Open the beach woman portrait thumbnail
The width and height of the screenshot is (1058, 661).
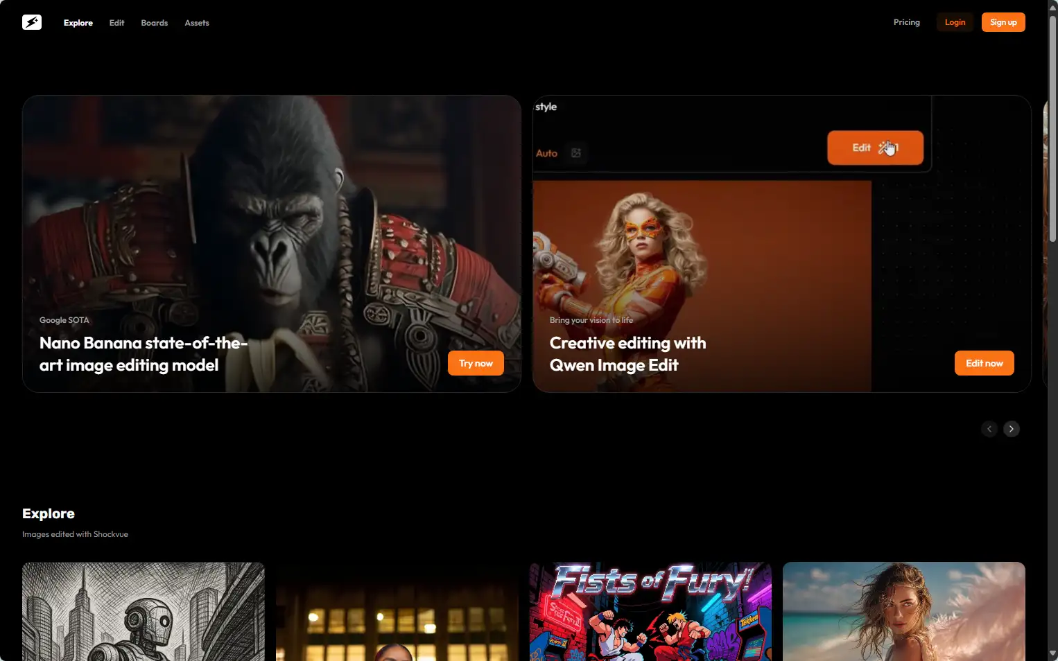click(904, 611)
